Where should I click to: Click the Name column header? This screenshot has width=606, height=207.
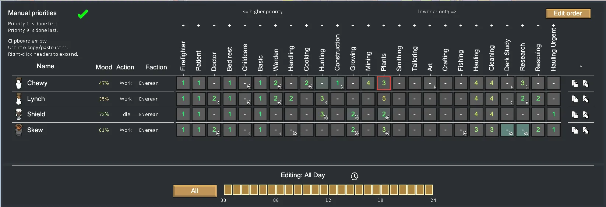(x=45, y=66)
